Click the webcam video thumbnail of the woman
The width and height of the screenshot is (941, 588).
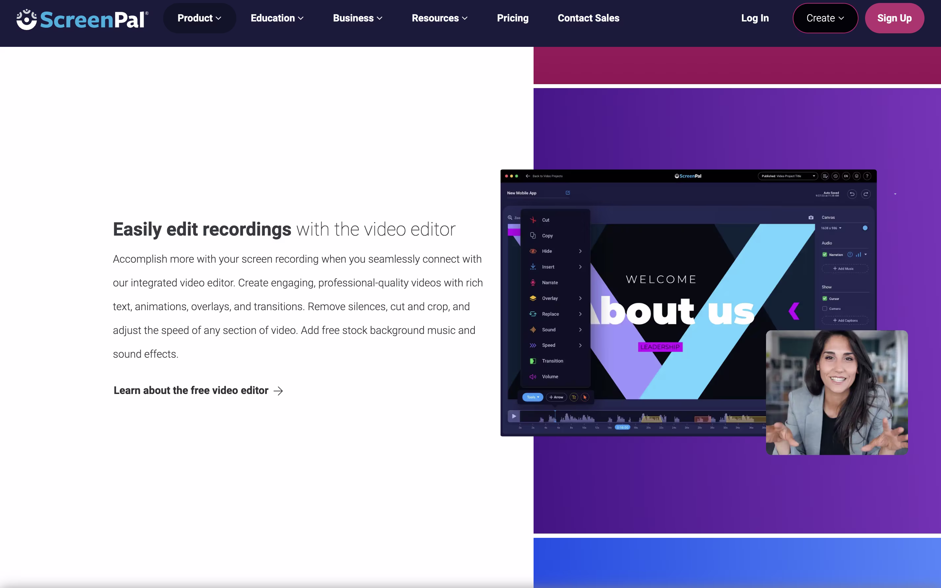(837, 393)
